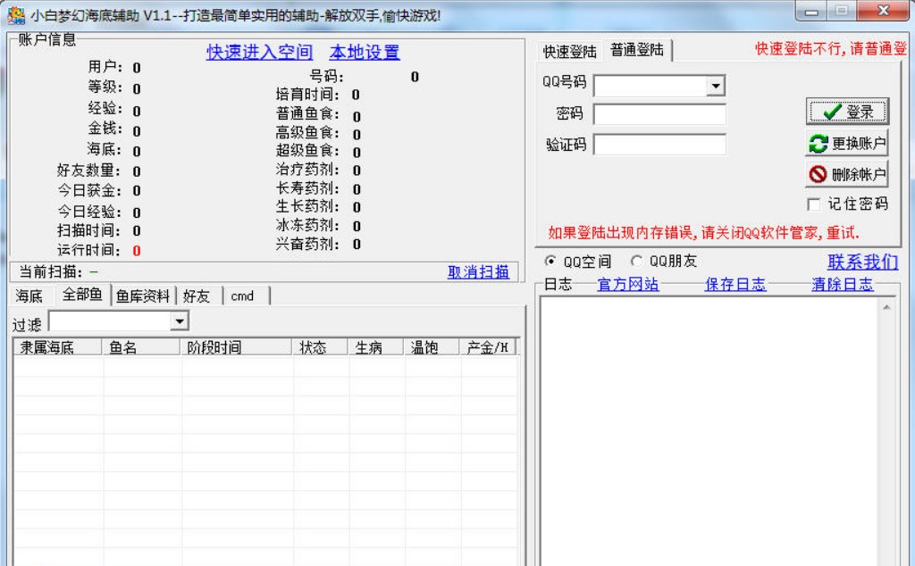Viewport: 915px width, 566px height.
Task: Click into the 密码 password field
Action: [659, 113]
